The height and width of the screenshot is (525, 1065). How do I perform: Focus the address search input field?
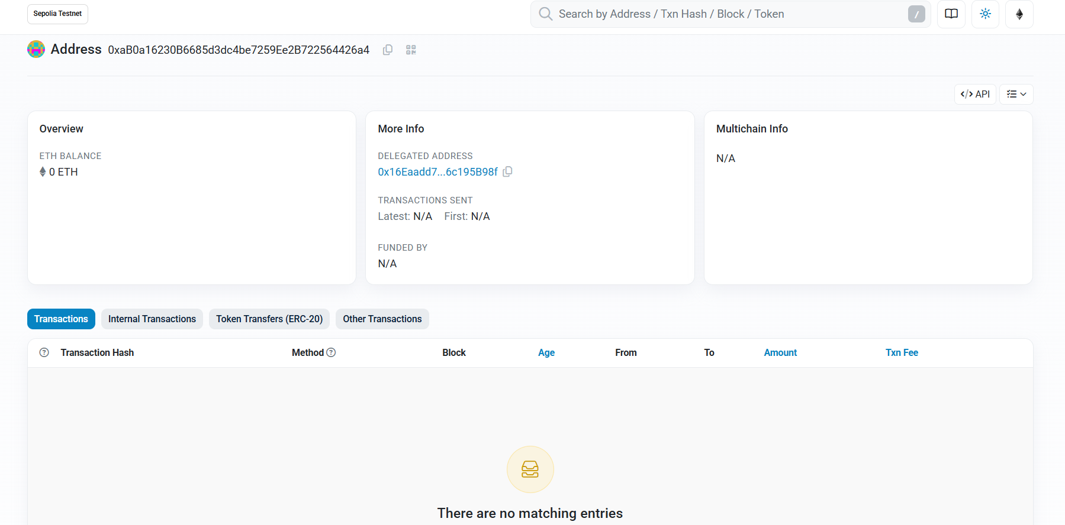728,14
